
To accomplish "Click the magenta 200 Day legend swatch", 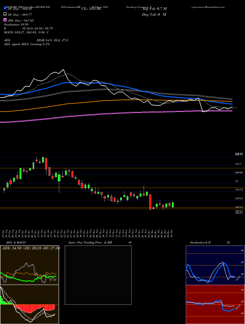I will pos(5,20).
